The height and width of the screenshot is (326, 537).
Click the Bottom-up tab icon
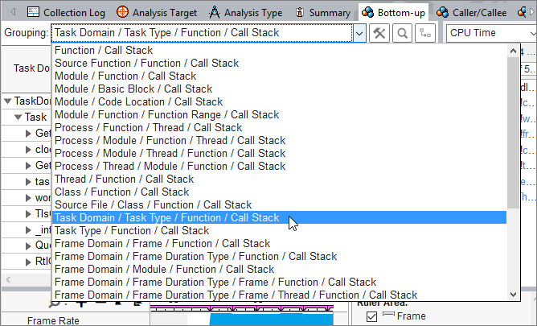367,13
